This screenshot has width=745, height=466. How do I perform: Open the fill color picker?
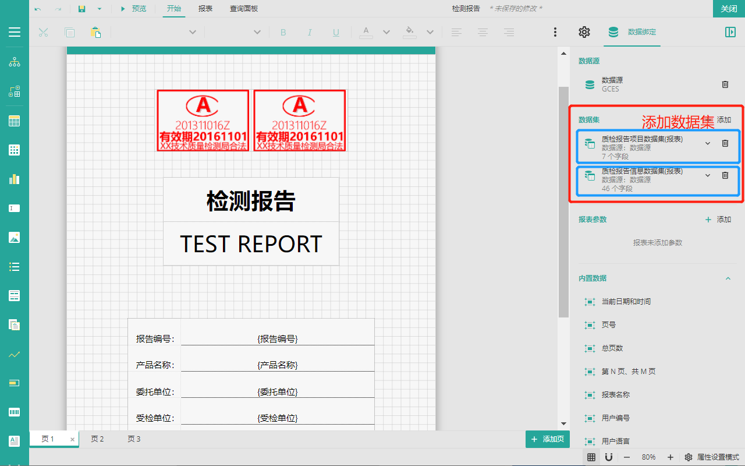pyautogui.click(x=410, y=32)
